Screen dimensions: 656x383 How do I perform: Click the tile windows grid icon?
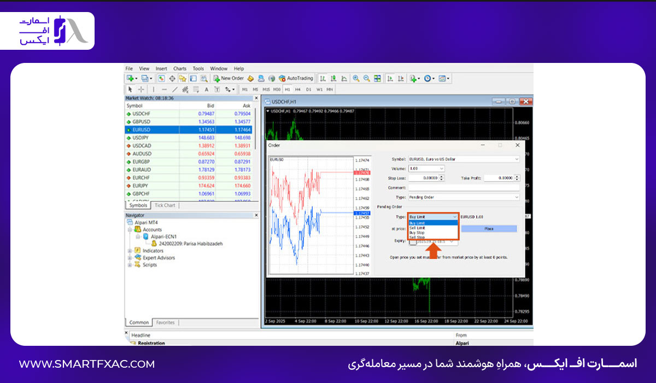[377, 78]
